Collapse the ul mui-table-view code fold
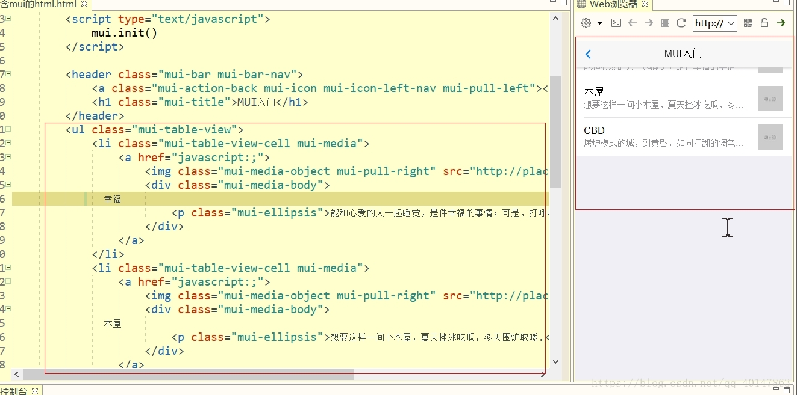 [8, 130]
